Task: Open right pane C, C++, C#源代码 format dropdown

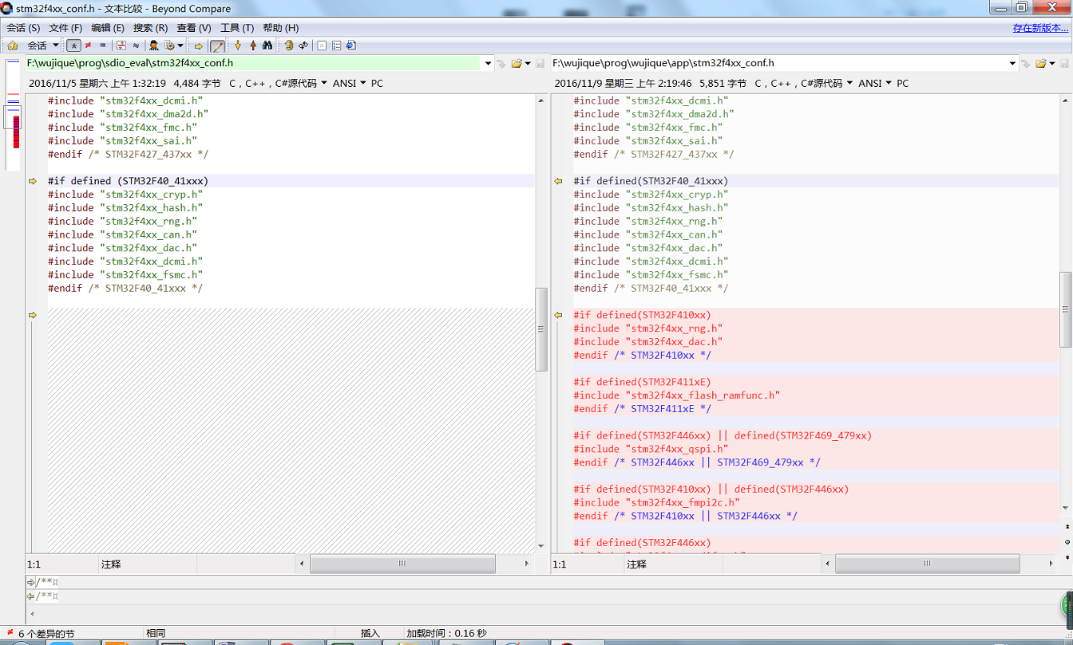Action: point(804,83)
